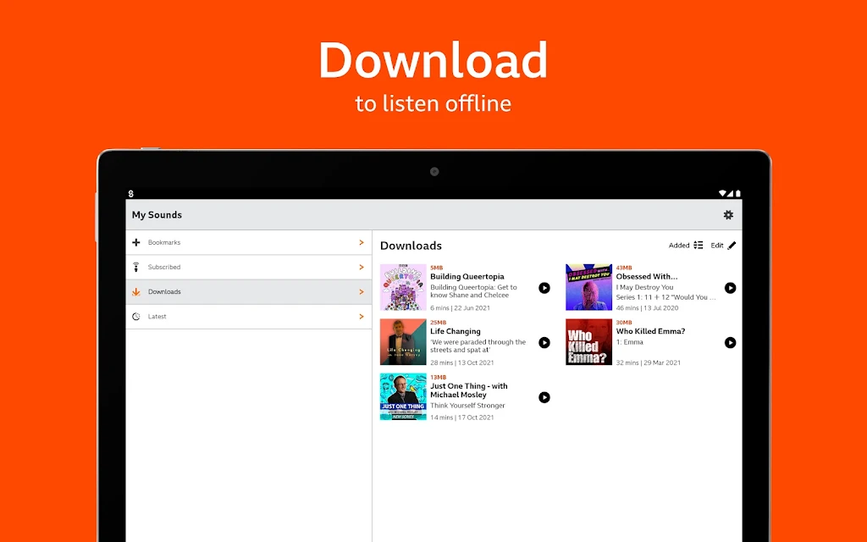Click the '6 mins | 22 Jun 2021' details

[x=460, y=308]
